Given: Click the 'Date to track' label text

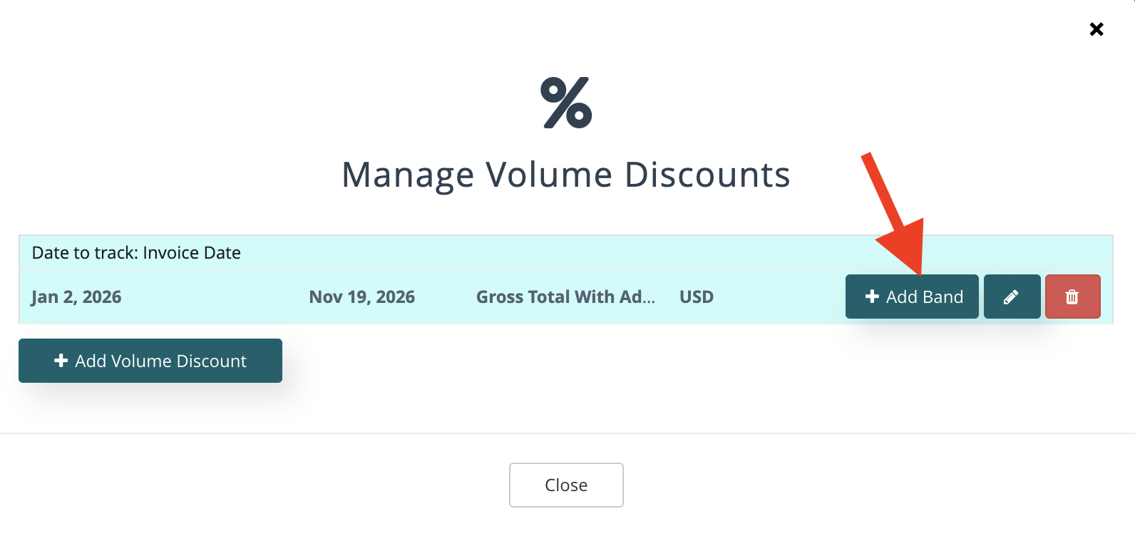Looking at the screenshot, I should click(85, 253).
